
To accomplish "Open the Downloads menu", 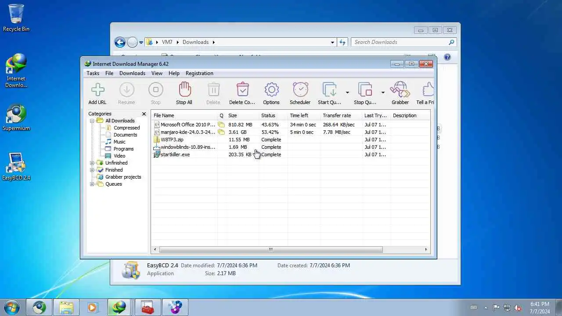I will tap(132, 73).
